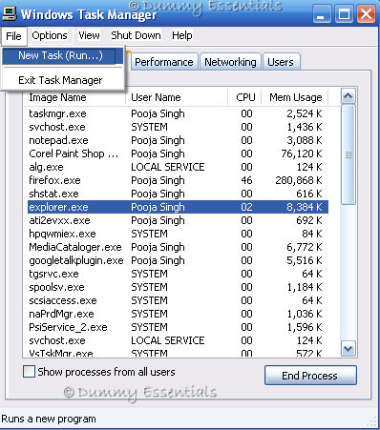Click firefox.exe memory value 280,868 K

299,180
